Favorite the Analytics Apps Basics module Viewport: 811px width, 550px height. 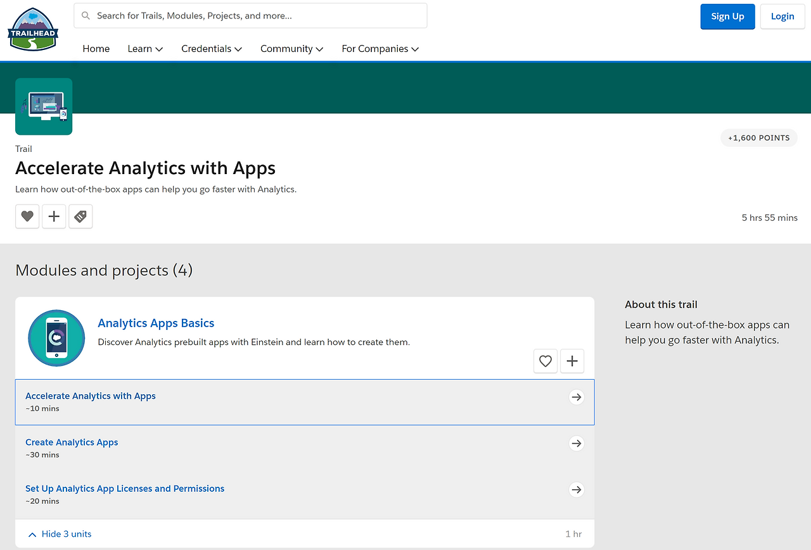tap(546, 361)
